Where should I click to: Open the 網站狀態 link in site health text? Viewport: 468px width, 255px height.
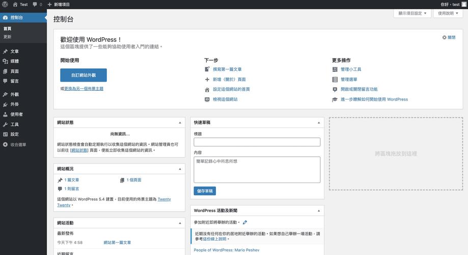79,150
